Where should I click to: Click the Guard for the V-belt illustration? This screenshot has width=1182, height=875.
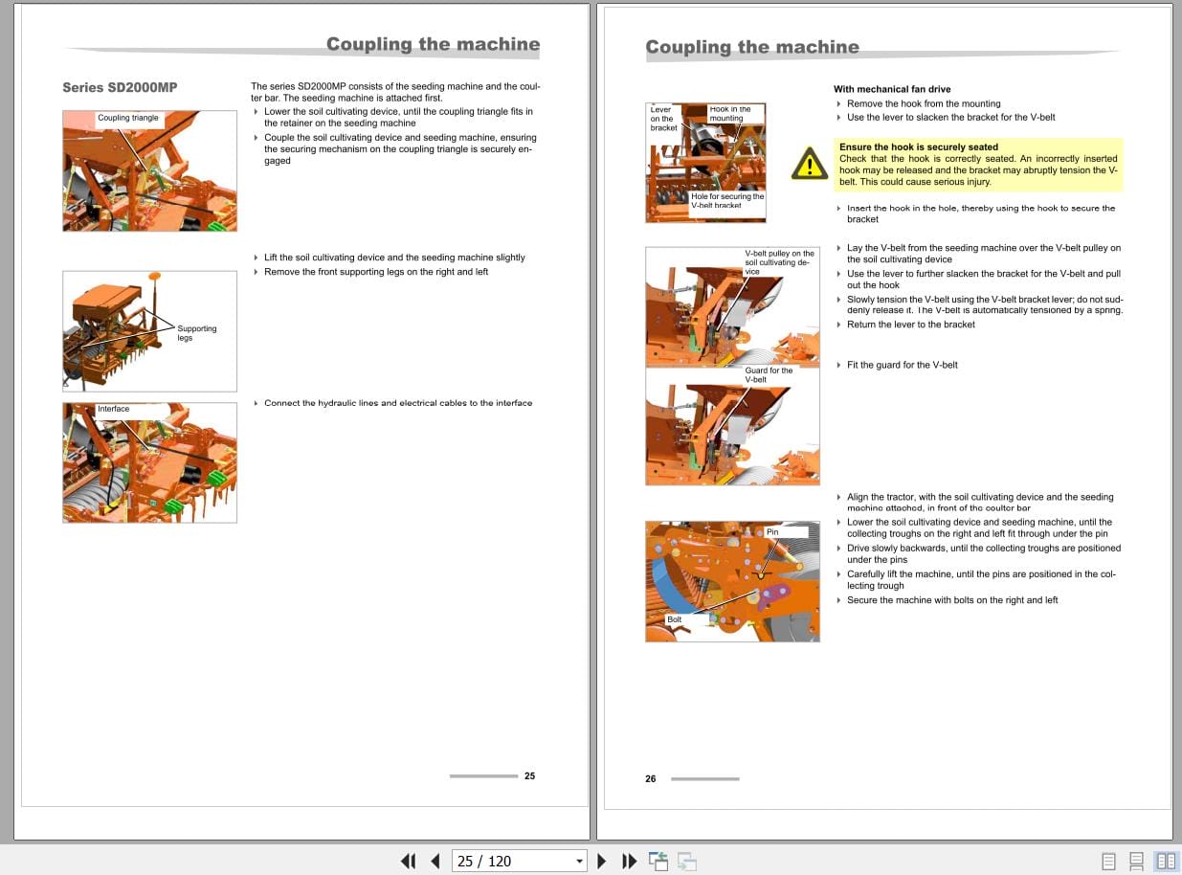tap(732, 426)
